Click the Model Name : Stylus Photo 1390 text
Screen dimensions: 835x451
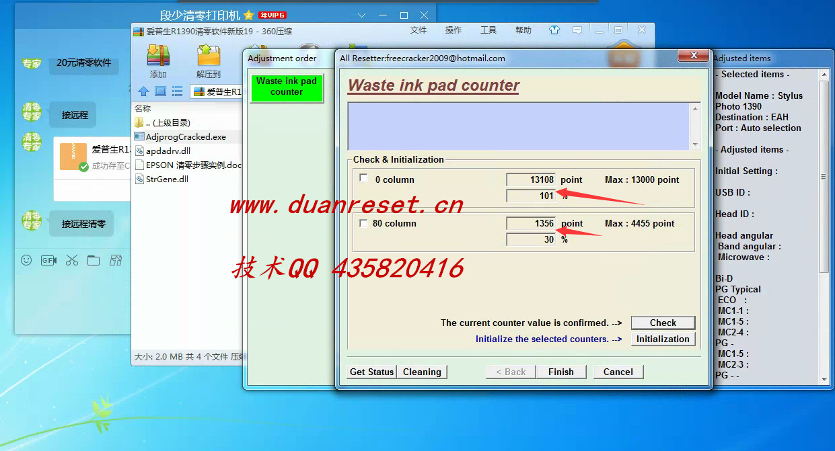coord(759,101)
